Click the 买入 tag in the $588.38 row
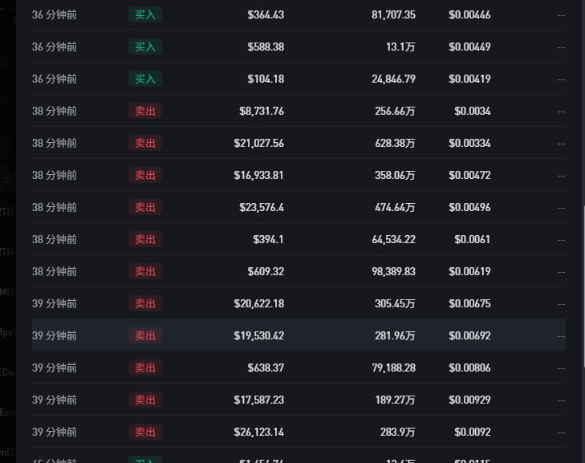Viewport: 585px width, 463px height. coord(145,47)
